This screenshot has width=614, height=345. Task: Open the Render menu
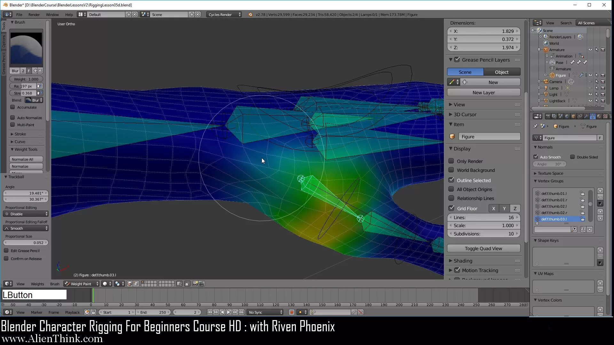34,15
